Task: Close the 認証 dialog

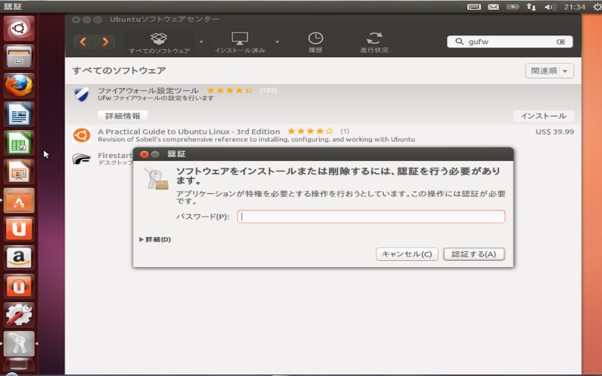Action: pyautogui.click(x=144, y=154)
